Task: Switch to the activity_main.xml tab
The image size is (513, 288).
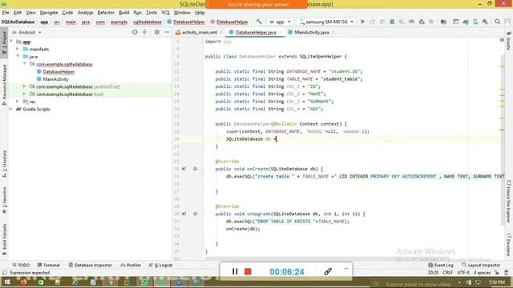Action: click(200, 32)
